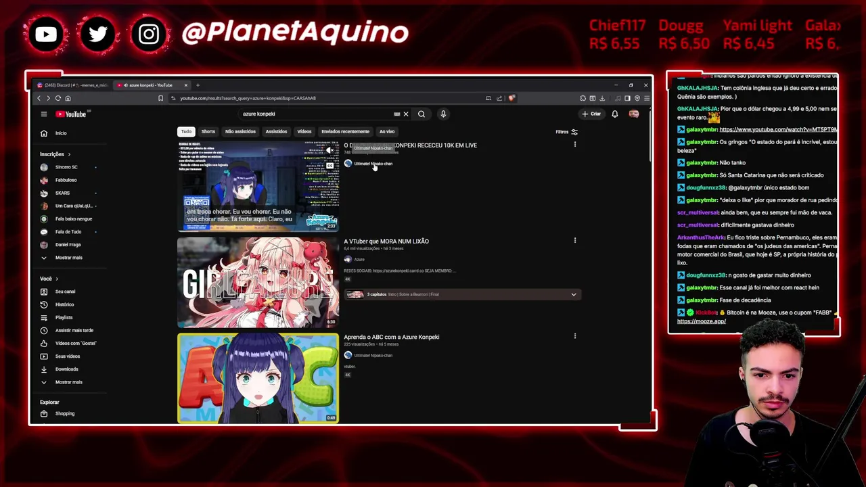This screenshot has width=866, height=487.
Task: Open Aprenda o ABC com a Azure Konpeki
Action: click(391, 337)
